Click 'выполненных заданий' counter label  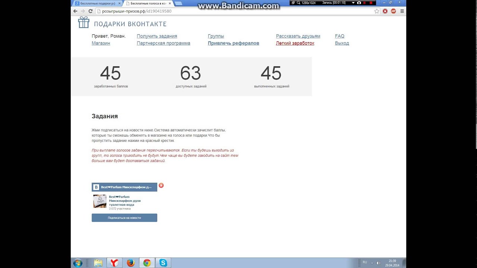272,86
